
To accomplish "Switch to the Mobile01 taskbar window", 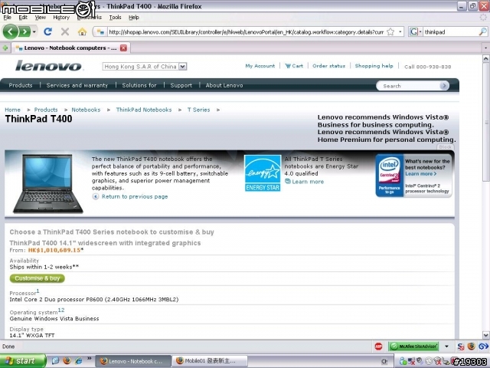I will [210, 361].
